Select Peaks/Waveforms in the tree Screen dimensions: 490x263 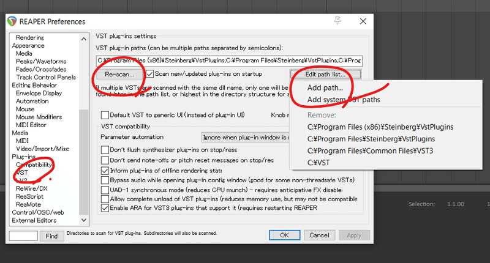point(41,61)
